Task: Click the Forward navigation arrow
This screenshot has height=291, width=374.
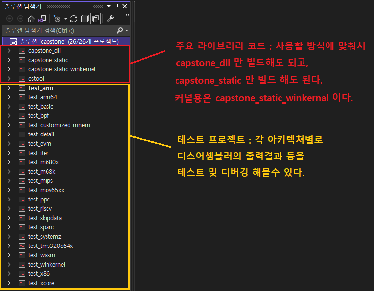Action: pos(21,19)
